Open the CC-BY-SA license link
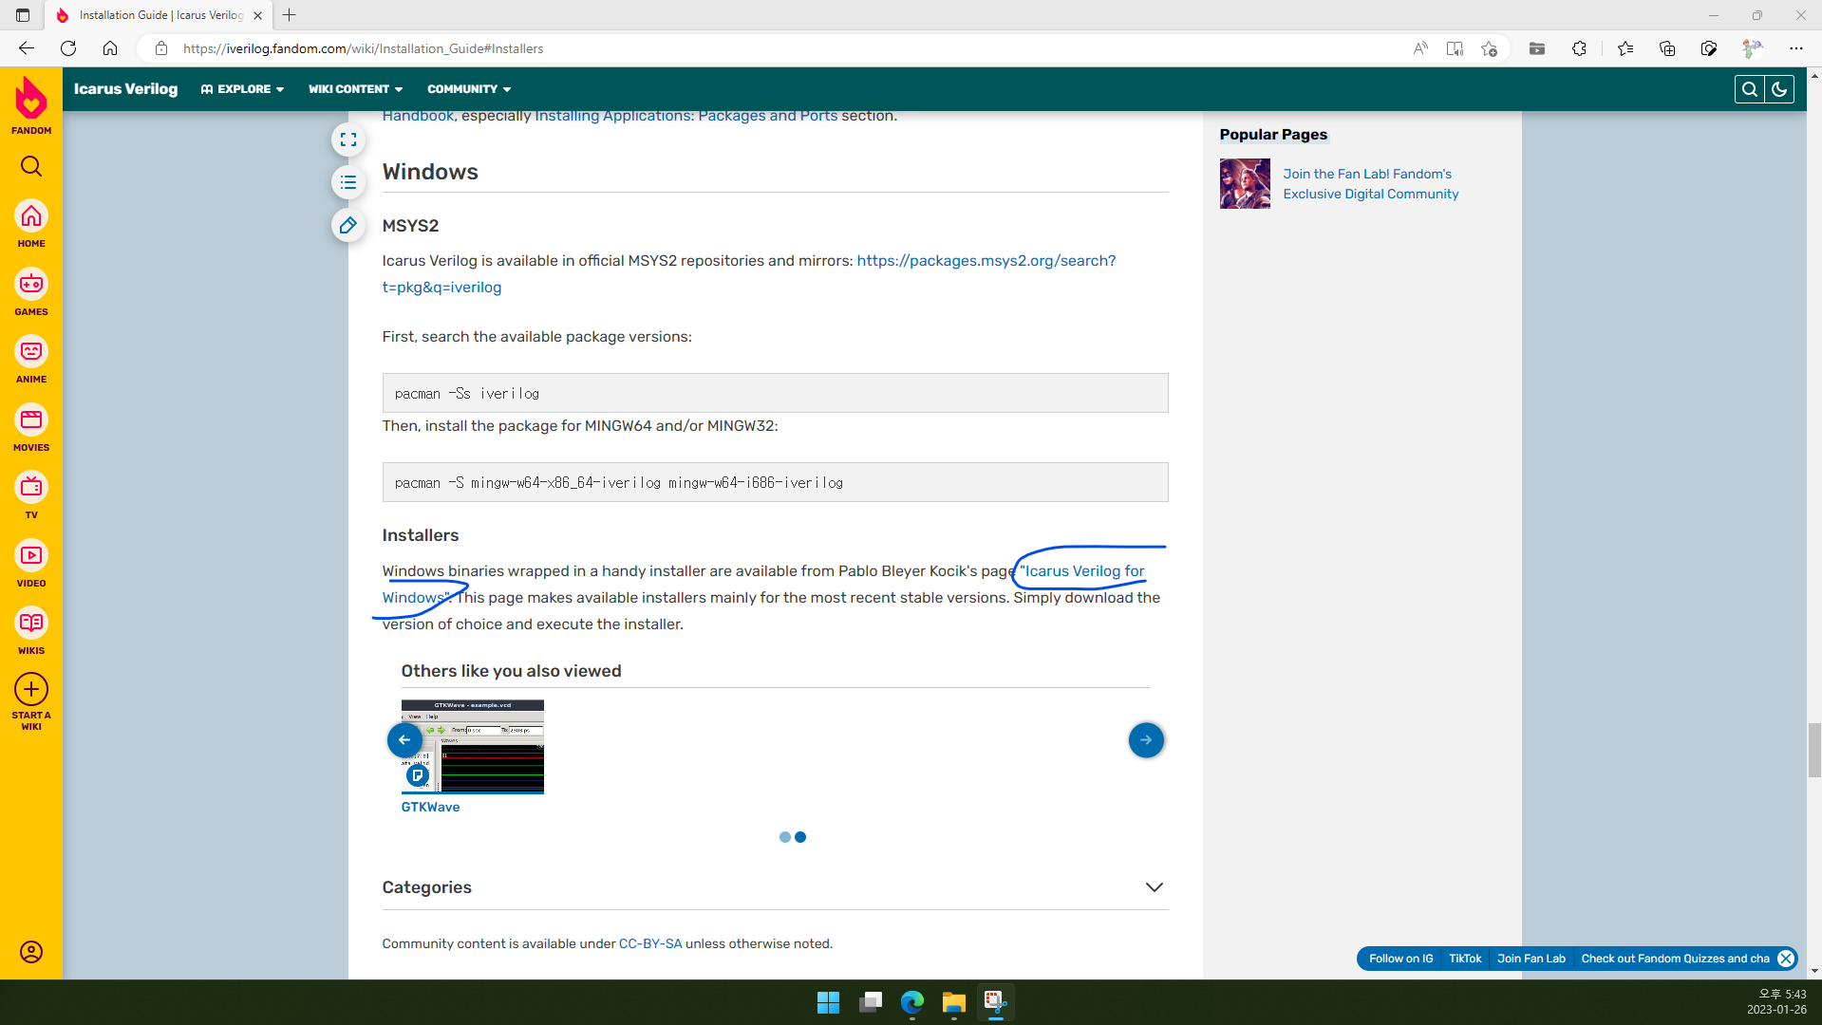1822x1025 pixels. [x=650, y=943]
